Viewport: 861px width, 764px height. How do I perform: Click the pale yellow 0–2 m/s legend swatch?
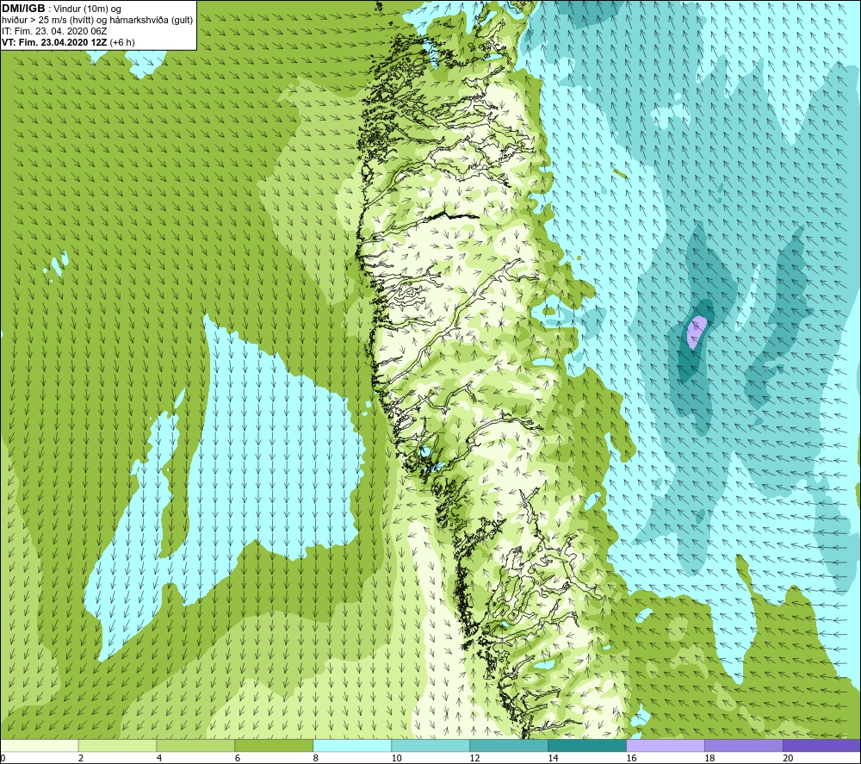pyautogui.click(x=40, y=745)
